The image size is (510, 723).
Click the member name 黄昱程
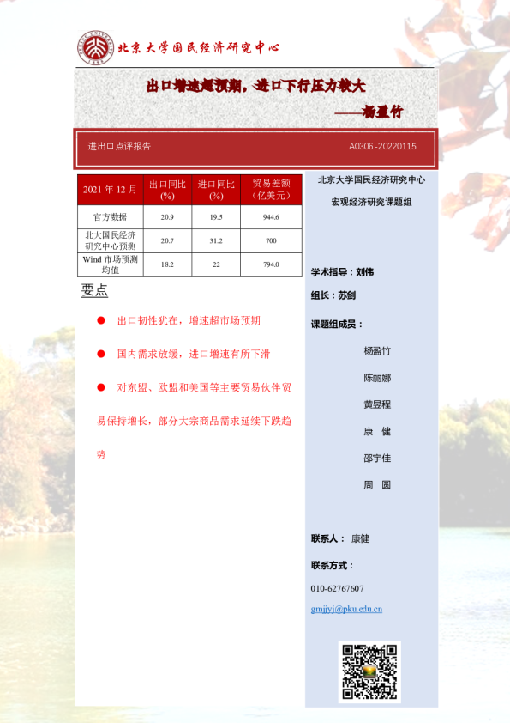[377, 404]
